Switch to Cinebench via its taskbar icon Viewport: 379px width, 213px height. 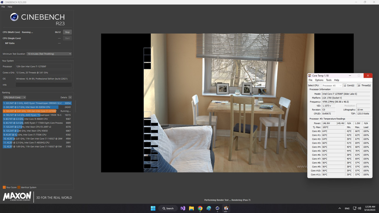tap(217, 208)
